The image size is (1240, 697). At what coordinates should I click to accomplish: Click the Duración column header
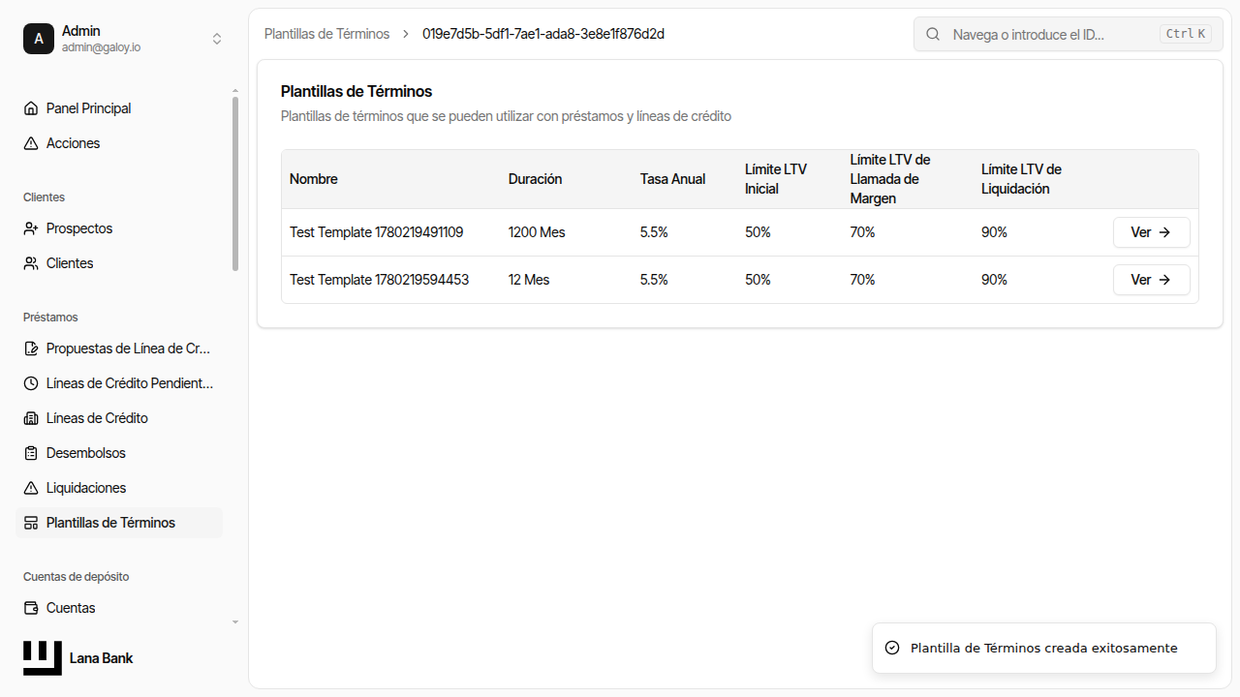click(535, 179)
